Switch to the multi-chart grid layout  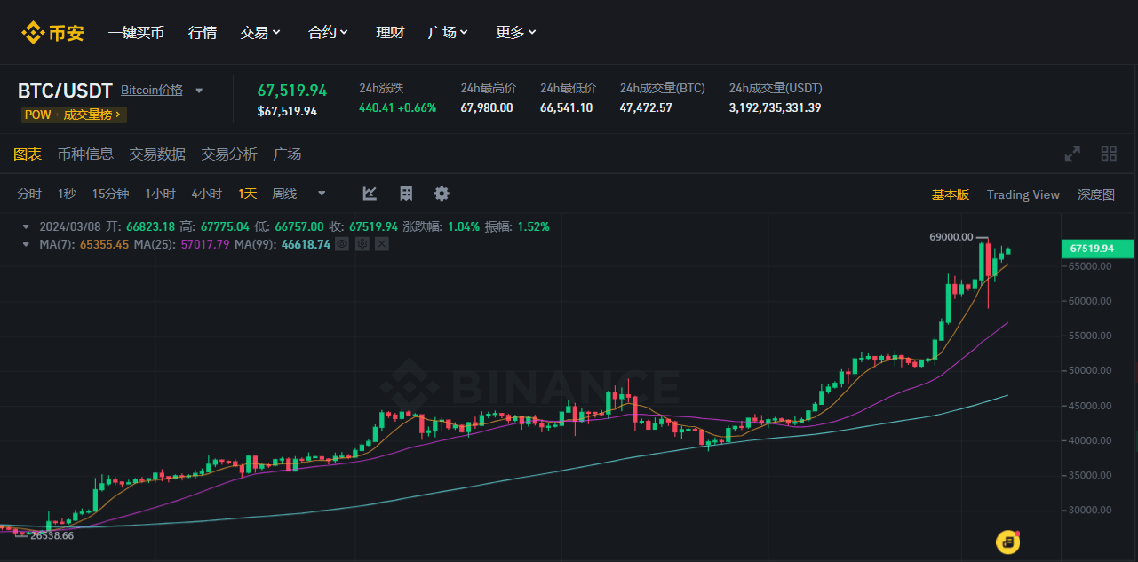tap(1109, 154)
